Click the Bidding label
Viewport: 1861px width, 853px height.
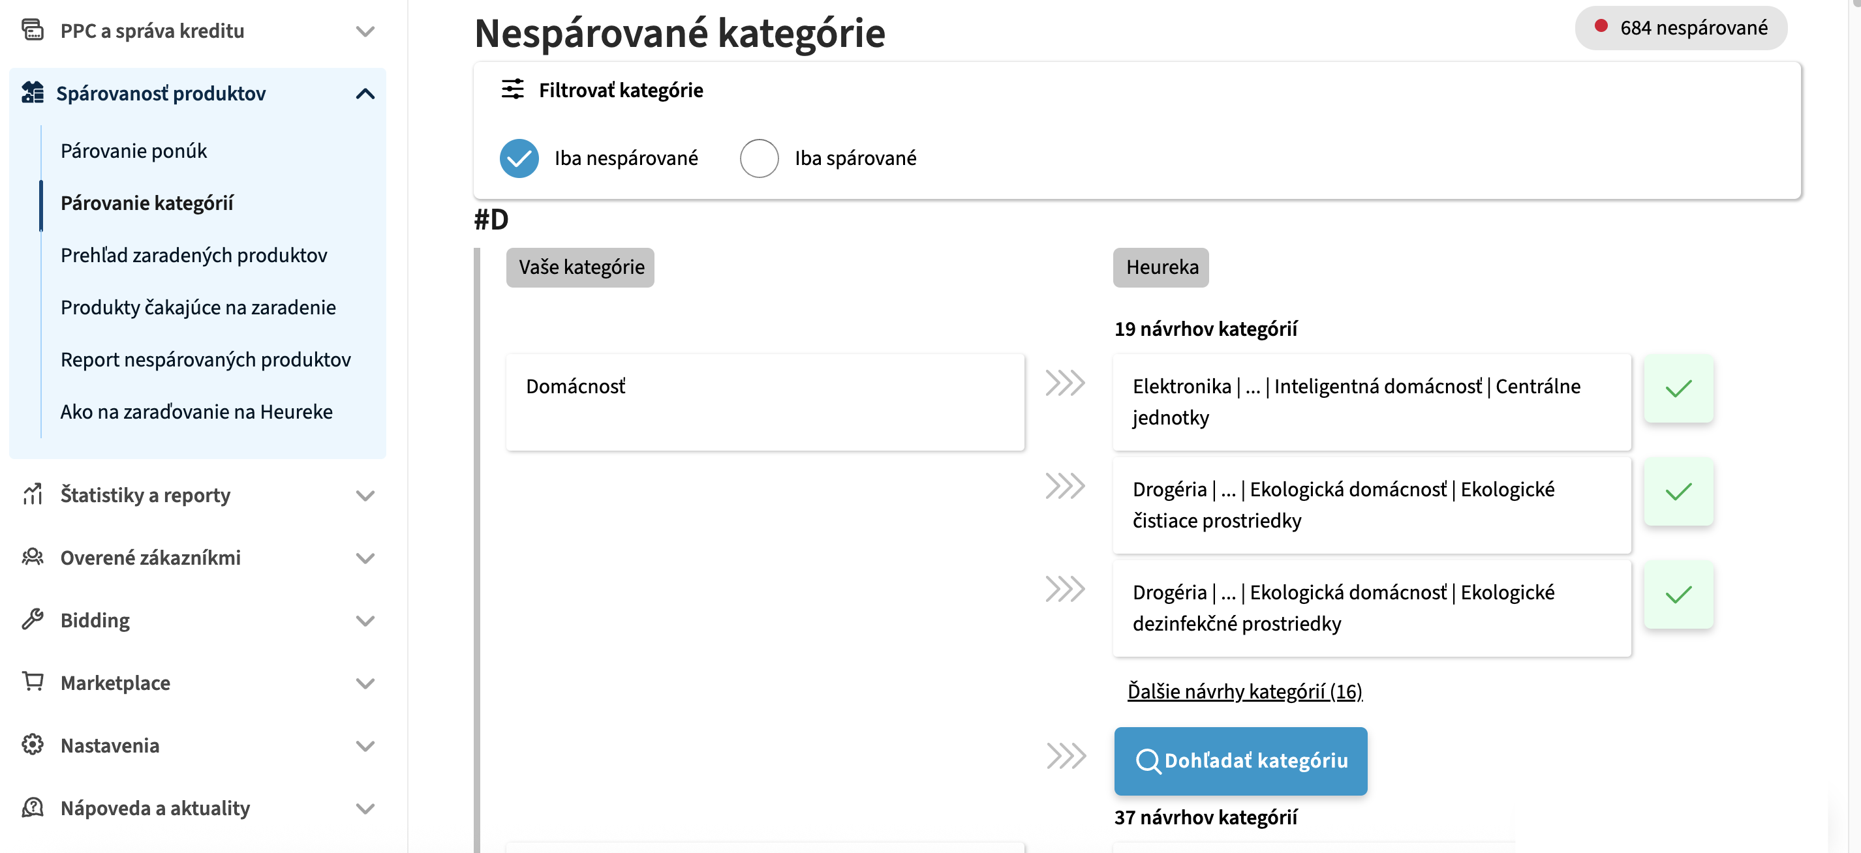point(95,620)
